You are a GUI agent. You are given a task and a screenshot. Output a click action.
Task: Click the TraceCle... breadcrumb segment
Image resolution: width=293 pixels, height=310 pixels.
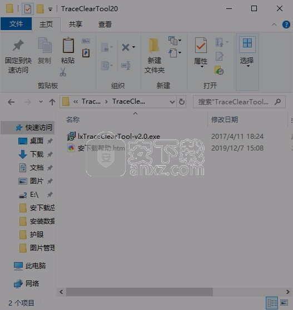click(x=129, y=101)
